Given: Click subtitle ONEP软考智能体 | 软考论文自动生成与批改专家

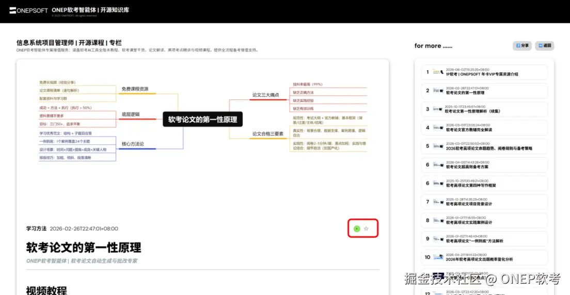Looking at the screenshot, I should pos(82,261).
